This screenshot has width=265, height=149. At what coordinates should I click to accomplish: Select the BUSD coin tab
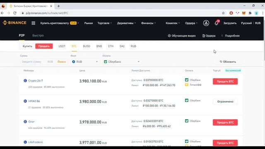pyautogui.click(x=87, y=46)
